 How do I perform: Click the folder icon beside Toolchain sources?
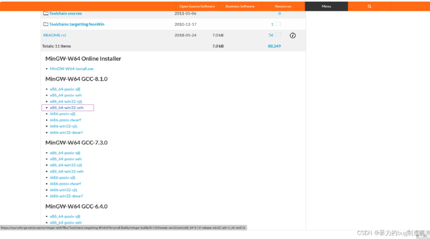click(x=46, y=13)
